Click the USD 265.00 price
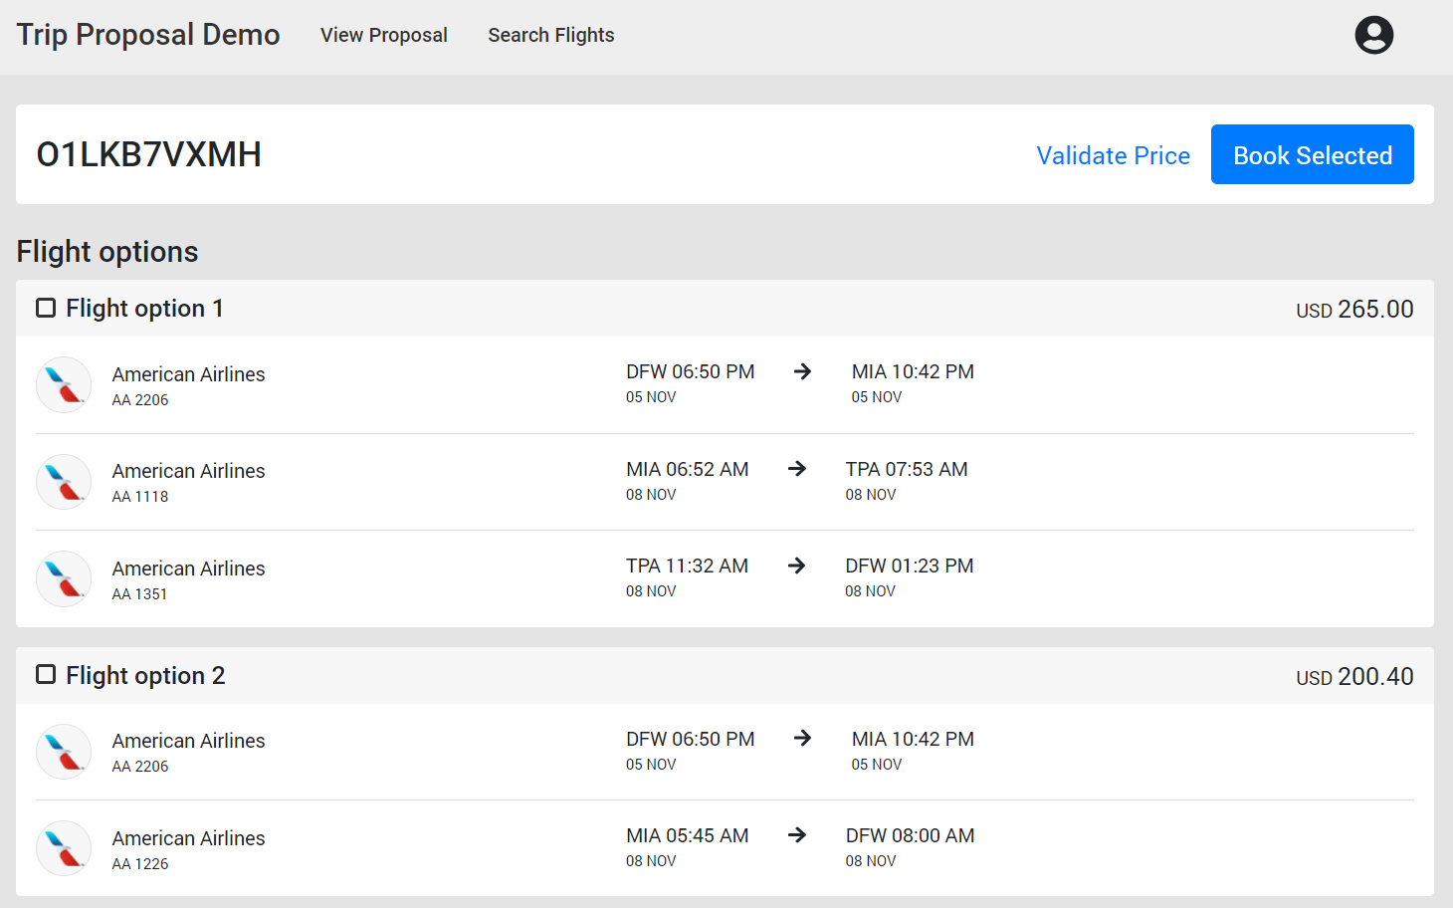This screenshot has width=1453, height=908. click(1354, 310)
